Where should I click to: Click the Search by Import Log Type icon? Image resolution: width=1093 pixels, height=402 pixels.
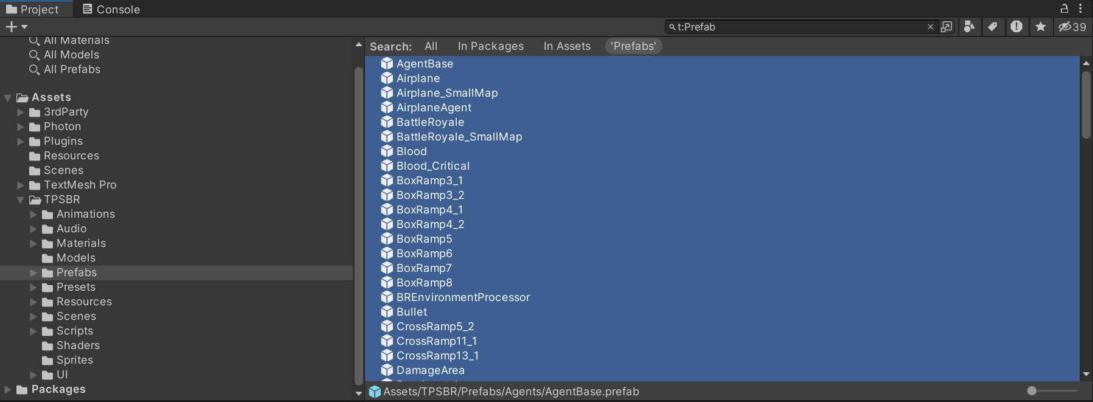(1016, 27)
